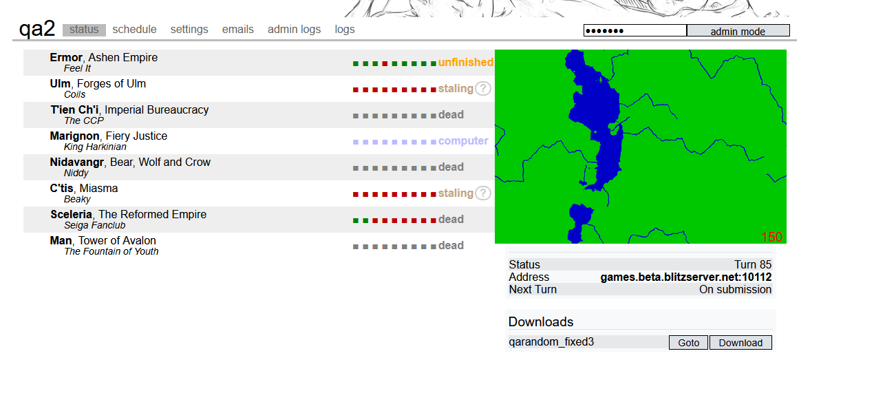Click the help icon beside Ulm's staling status
The height and width of the screenshot is (402, 885).
click(483, 89)
